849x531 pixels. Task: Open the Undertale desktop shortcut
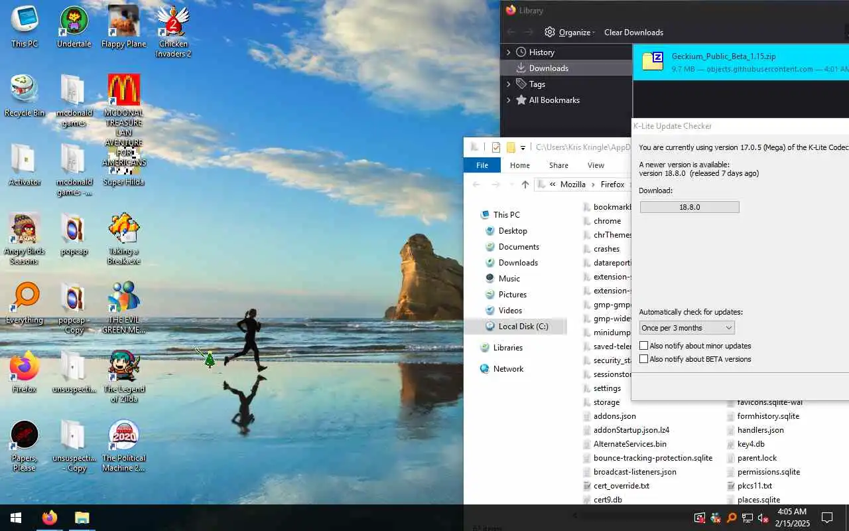[74, 27]
